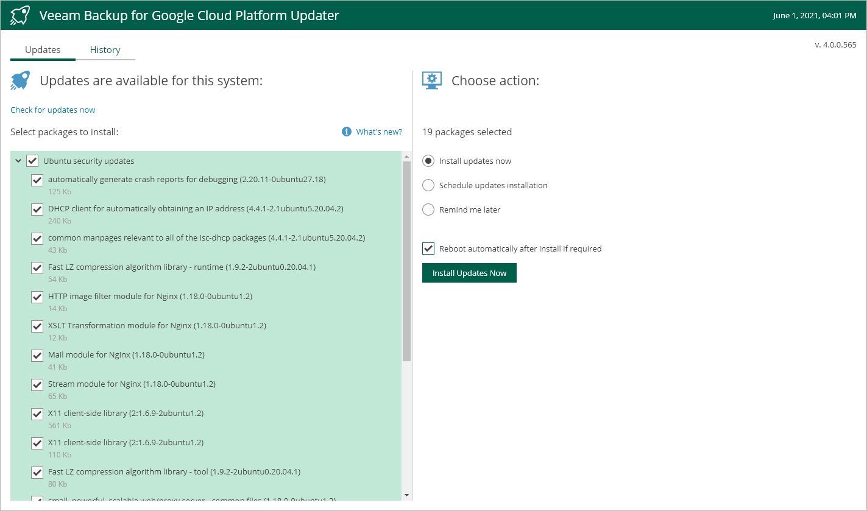Select Install updates now radio button
Screen dimensions: 867x511
[x=428, y=161]
